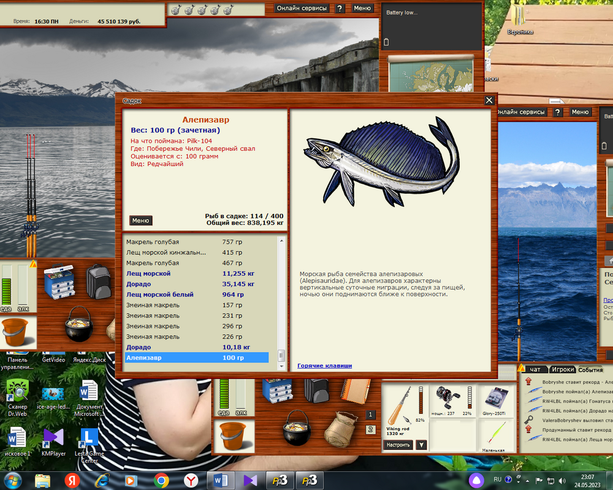Select the Glory-250Ti fishing line slot
613x490 pixels.
point(497,402)
